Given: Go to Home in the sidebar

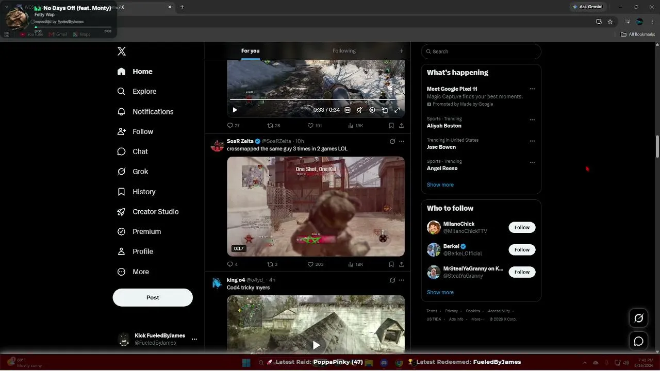Looking at the screenshot, I should [135, 72].
